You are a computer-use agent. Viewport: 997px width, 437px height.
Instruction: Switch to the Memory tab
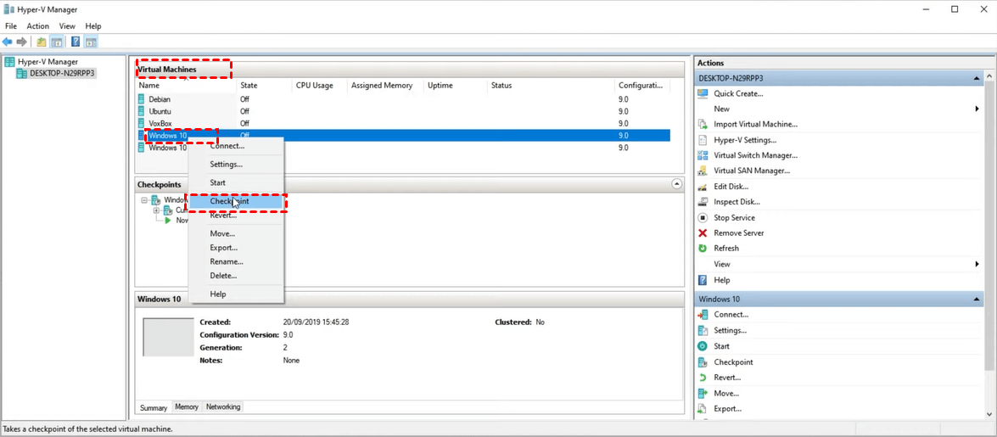pyautogui.click(x=187, y=407)
